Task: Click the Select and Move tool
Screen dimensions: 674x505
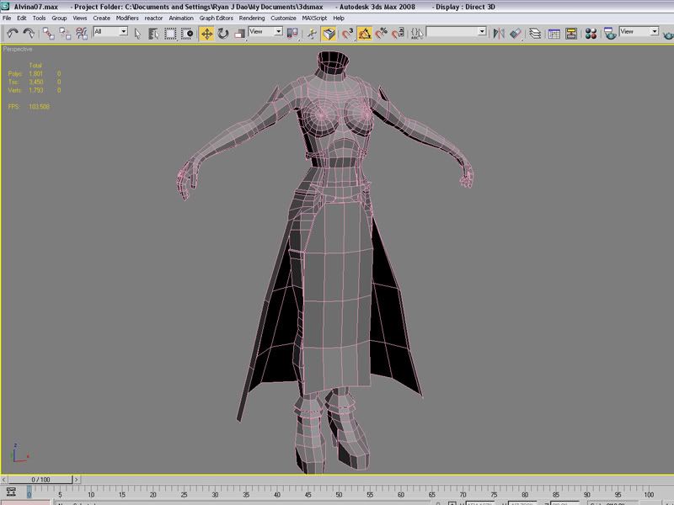Action: [206, 33]
